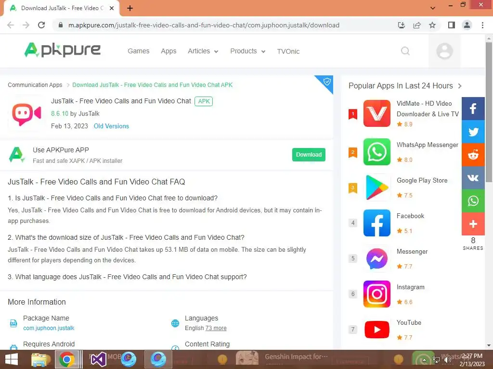Click the page vertical scrollbar thumb

click(x=489, y=111)
